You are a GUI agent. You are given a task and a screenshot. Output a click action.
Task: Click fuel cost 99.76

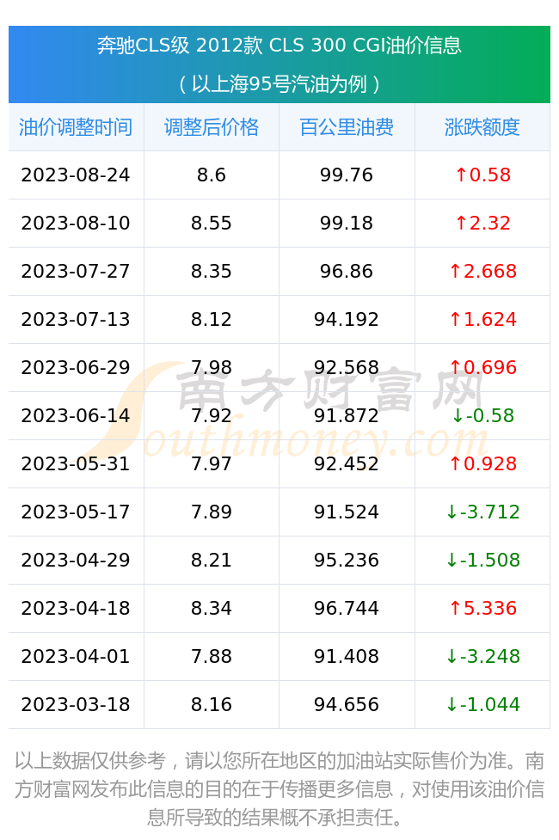[347, 175]
